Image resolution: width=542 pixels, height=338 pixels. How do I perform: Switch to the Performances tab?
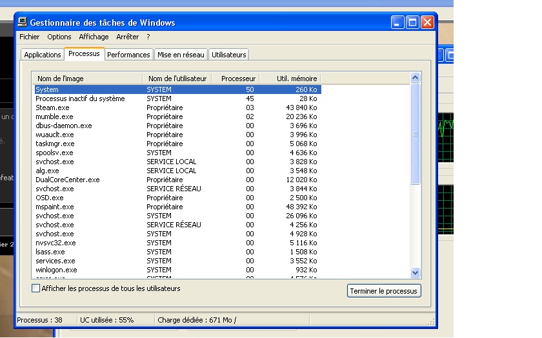[128, 55]
